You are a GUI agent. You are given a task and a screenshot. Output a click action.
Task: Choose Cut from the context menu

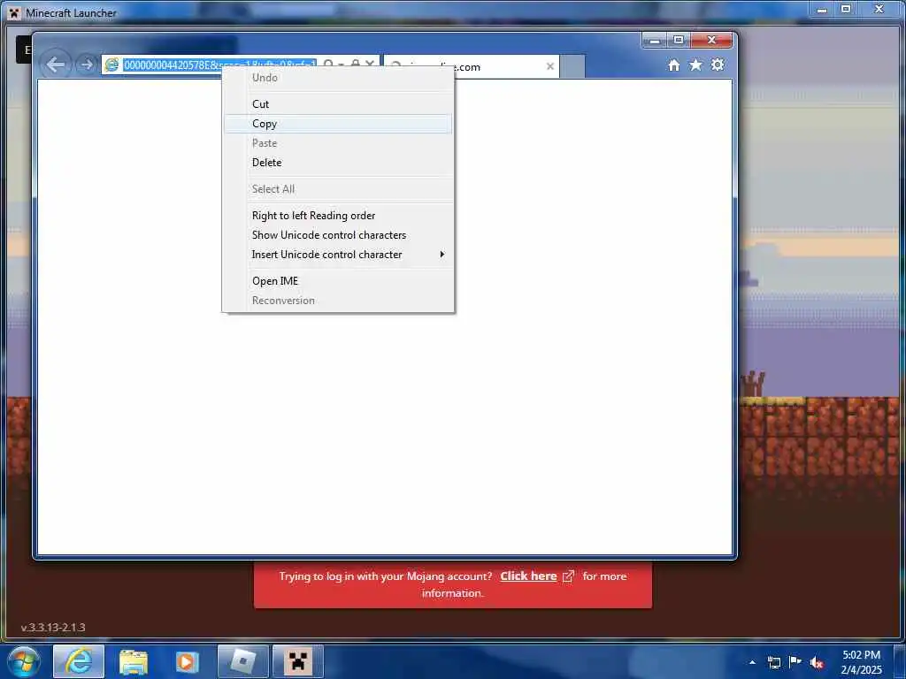coord(338,104)
